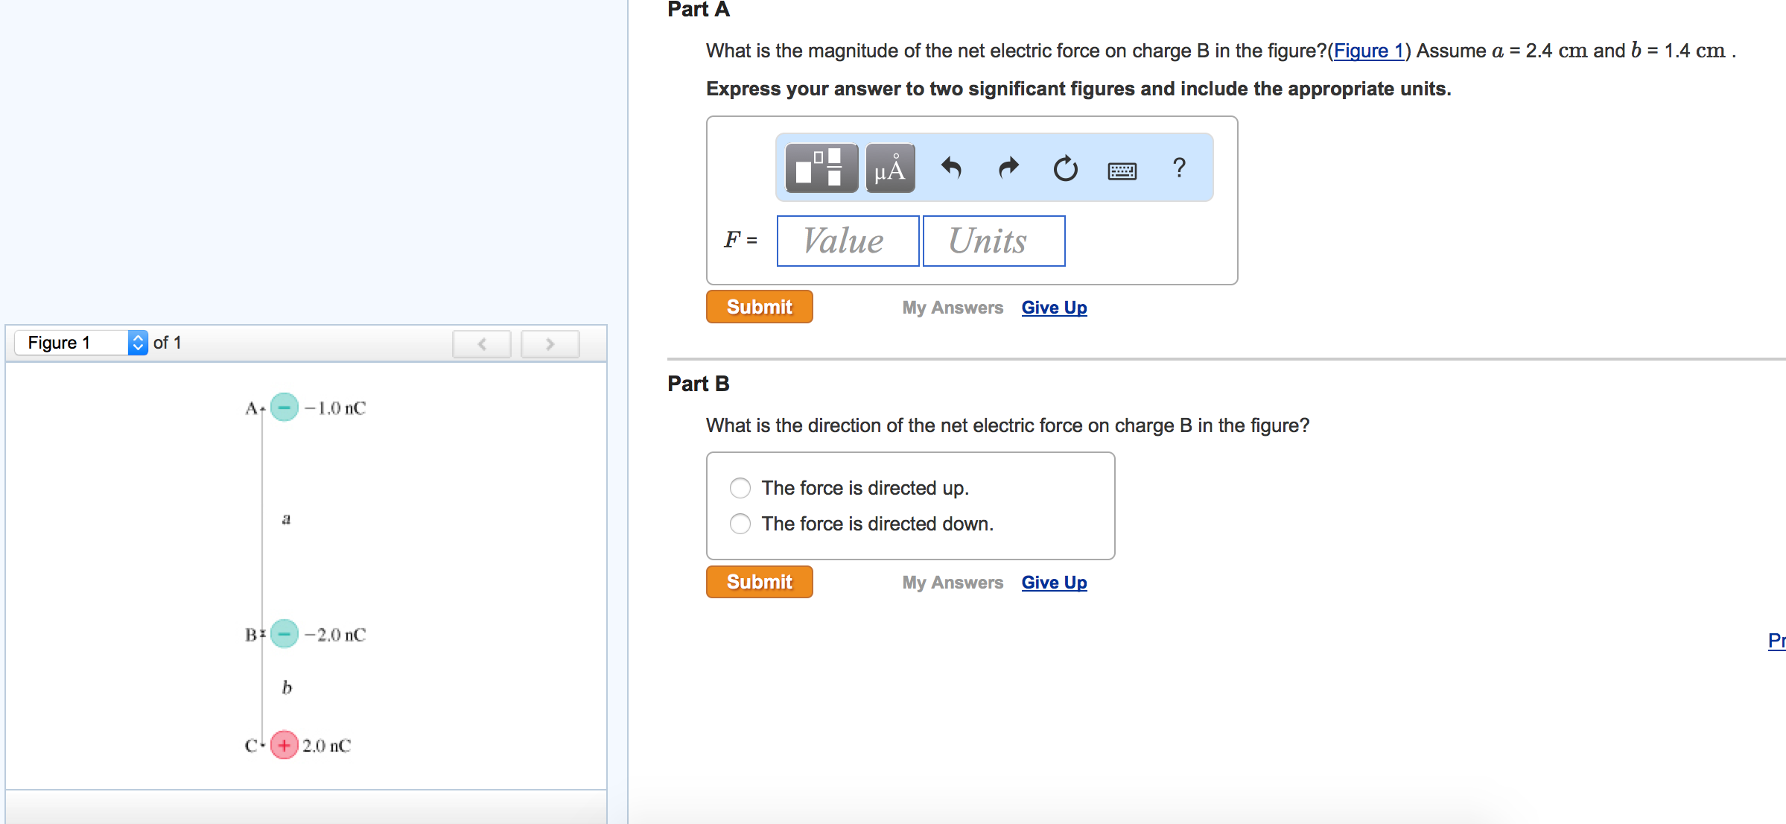The width and height of the screenshot is (1786, 824).
Task: Click the redo arrow icon
Action: 1008,168
